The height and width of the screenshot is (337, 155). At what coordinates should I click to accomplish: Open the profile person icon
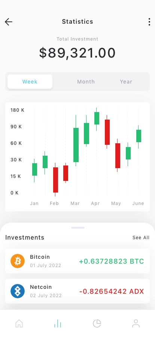(x=136, y=323)
